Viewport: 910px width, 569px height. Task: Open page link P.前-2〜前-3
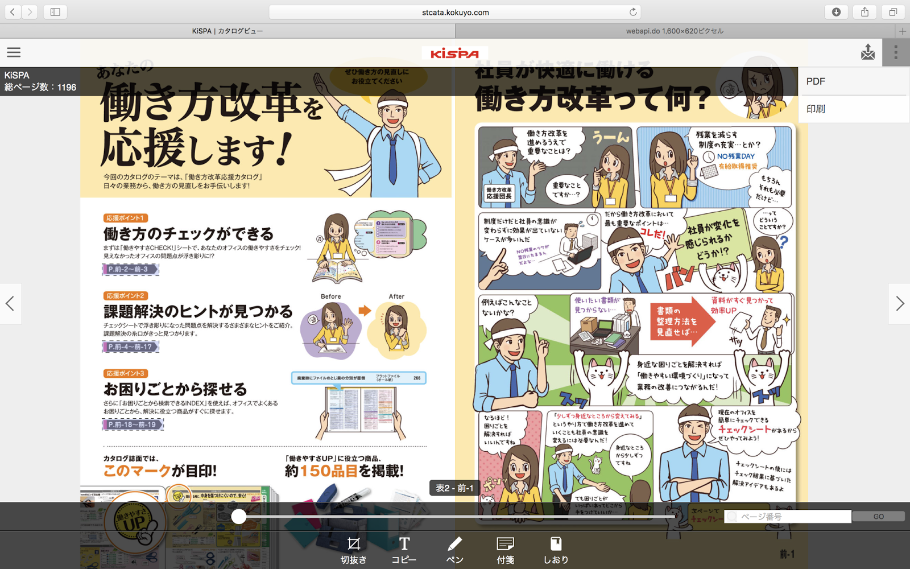click(130, 269)
